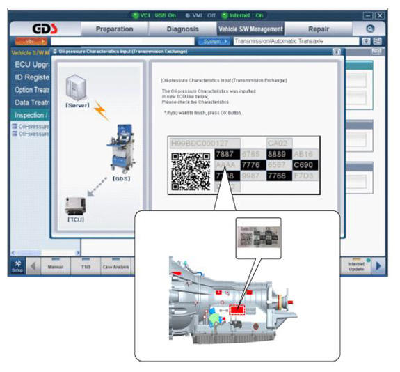400x372 pixels.
Task: Click the Server icon in the diagram
Action: click(77, 87)
